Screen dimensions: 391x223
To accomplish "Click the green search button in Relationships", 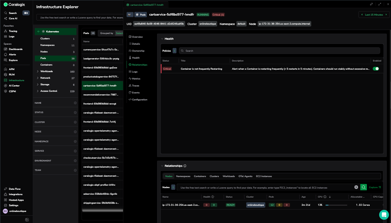I will [x=363, y=187].
